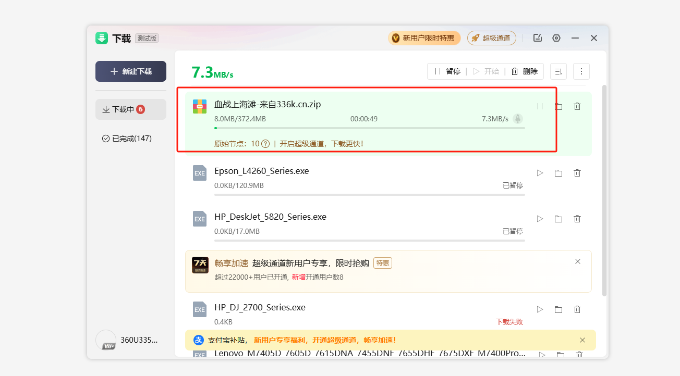Click the 测试版 badge

147,38
